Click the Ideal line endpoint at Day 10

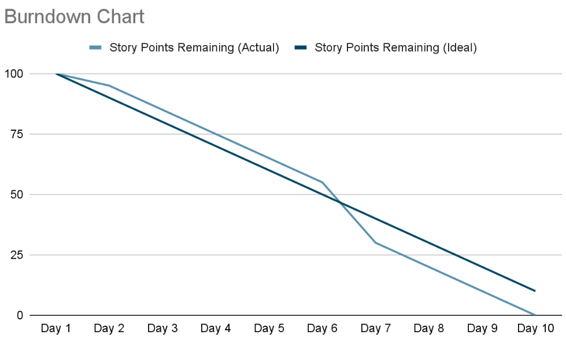[x=535, y=291]
